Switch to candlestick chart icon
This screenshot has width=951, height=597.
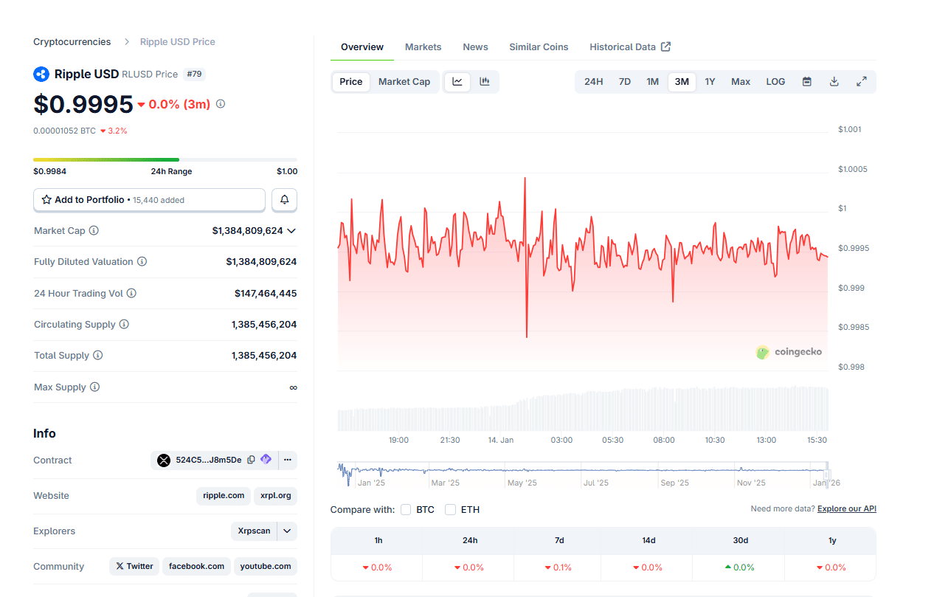tap(485, 82)
